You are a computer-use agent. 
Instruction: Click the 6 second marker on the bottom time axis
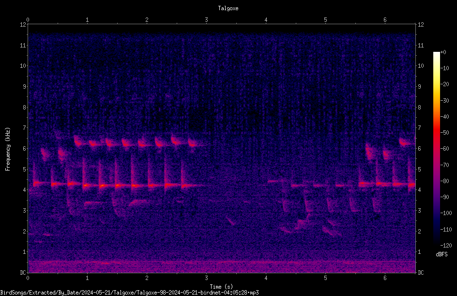(385, 278)
